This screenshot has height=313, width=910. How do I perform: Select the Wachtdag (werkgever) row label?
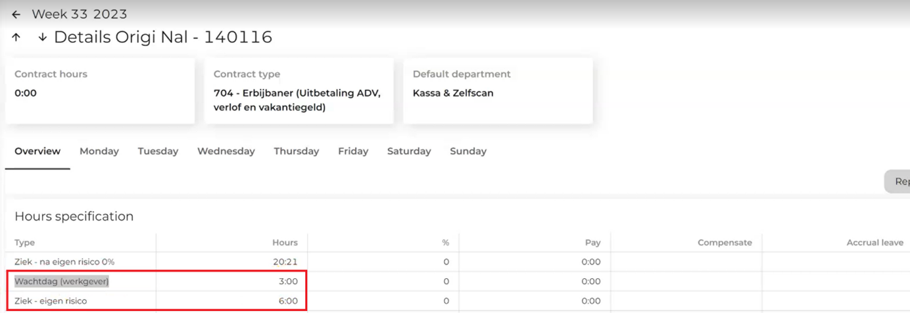coord(62,281)
